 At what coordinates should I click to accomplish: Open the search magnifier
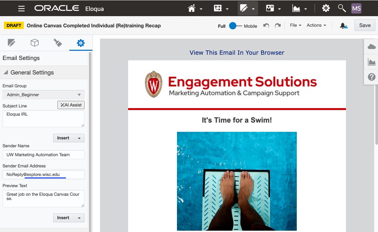(342, 9)
